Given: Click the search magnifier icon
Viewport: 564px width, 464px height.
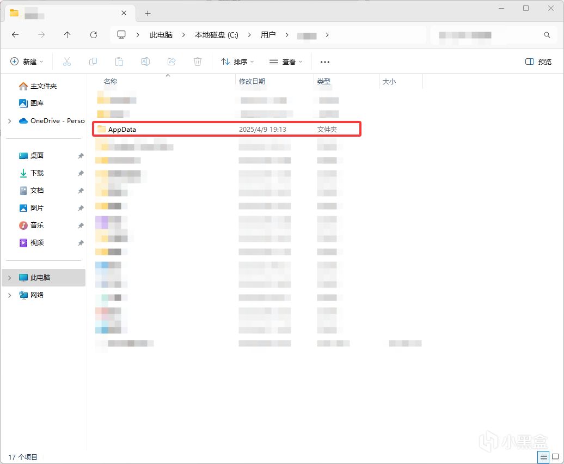Looking at the screenshot, I should [x=547, y=35].
